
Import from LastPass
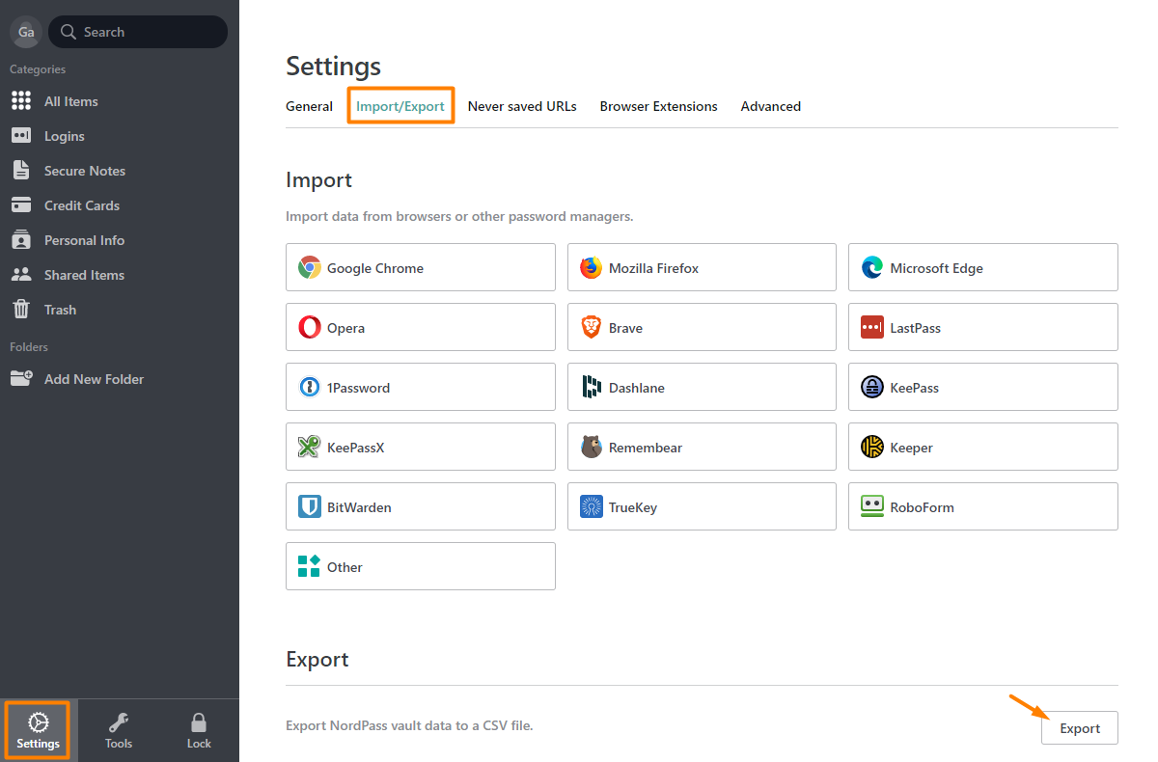pos(983,327)
